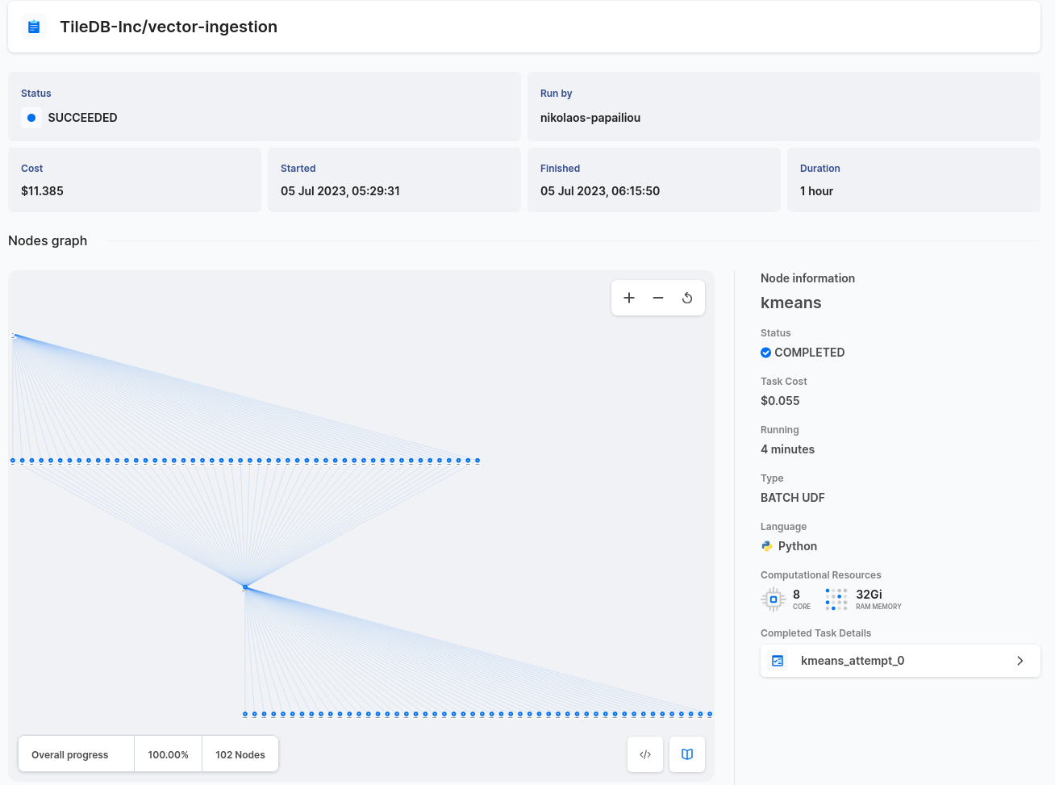Click the CPU core resource icon

click(773, 599)
